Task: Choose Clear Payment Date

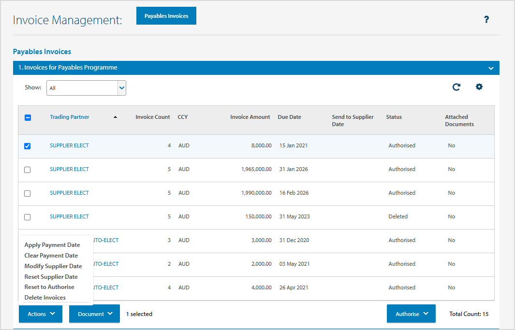Action: coord(51,255)
